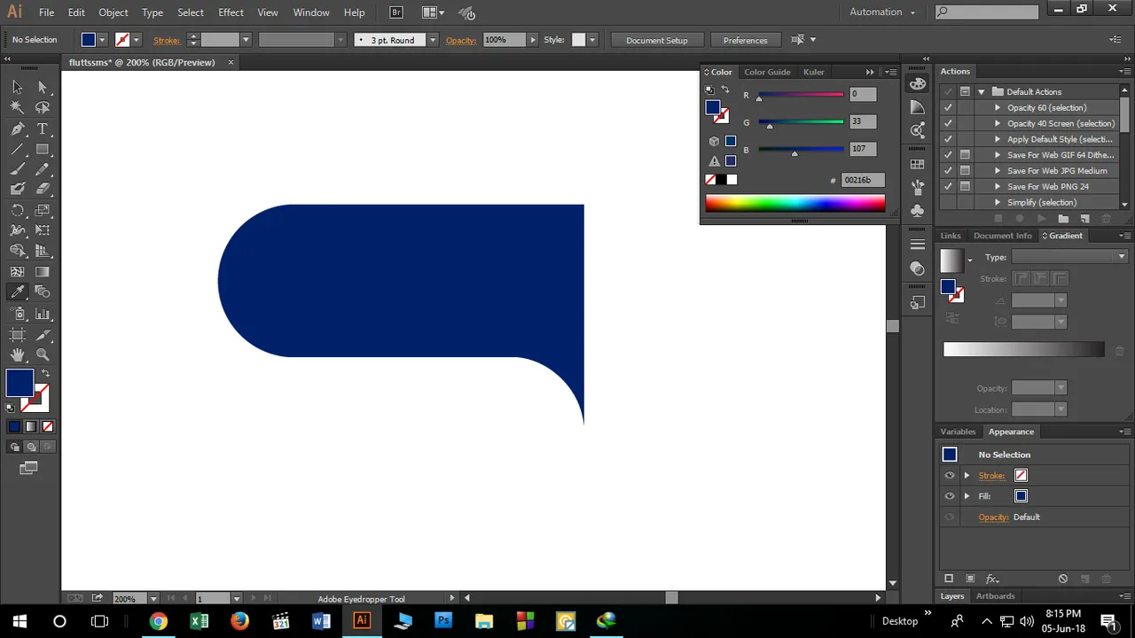Viewport: 1135px width, 638px height.
Task: Open the Color panel palette icon in dock
Action: (918, 84)
